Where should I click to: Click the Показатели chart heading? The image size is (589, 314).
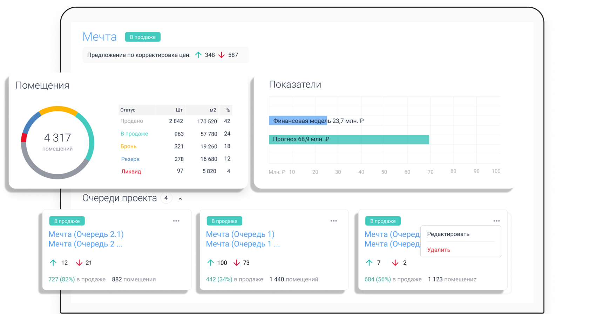tap(295, 84)
